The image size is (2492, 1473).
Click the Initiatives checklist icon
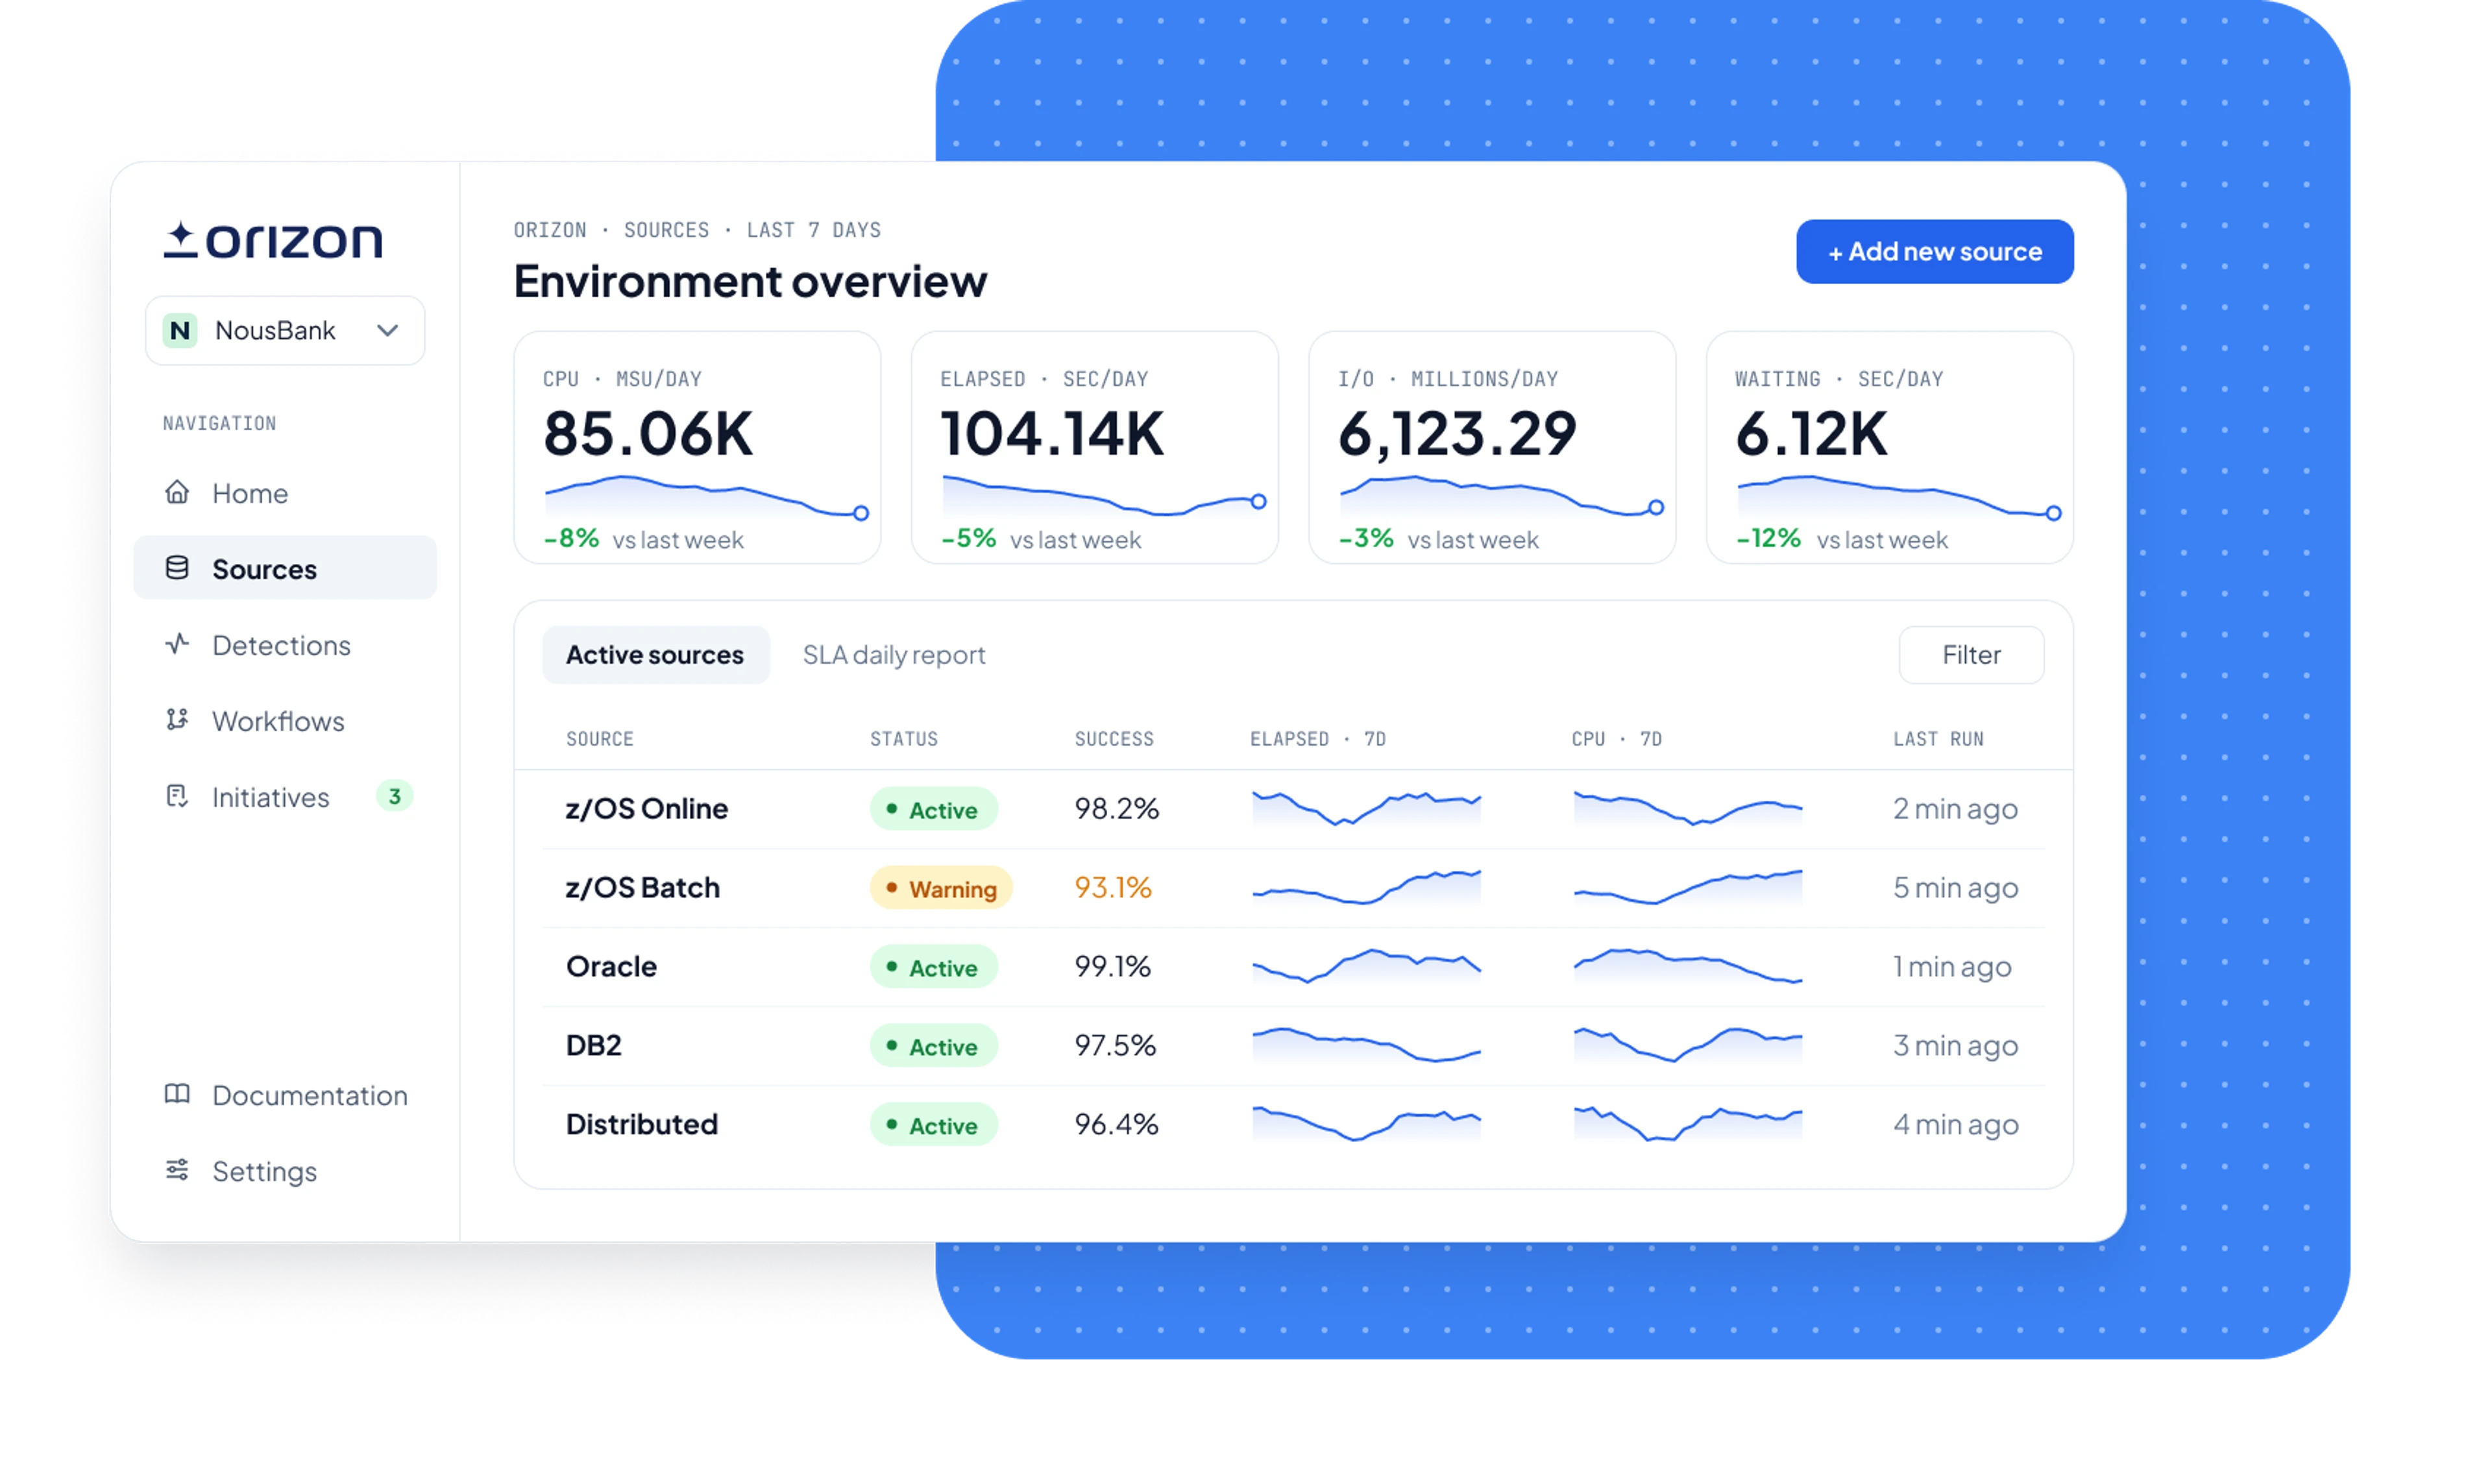177,796
